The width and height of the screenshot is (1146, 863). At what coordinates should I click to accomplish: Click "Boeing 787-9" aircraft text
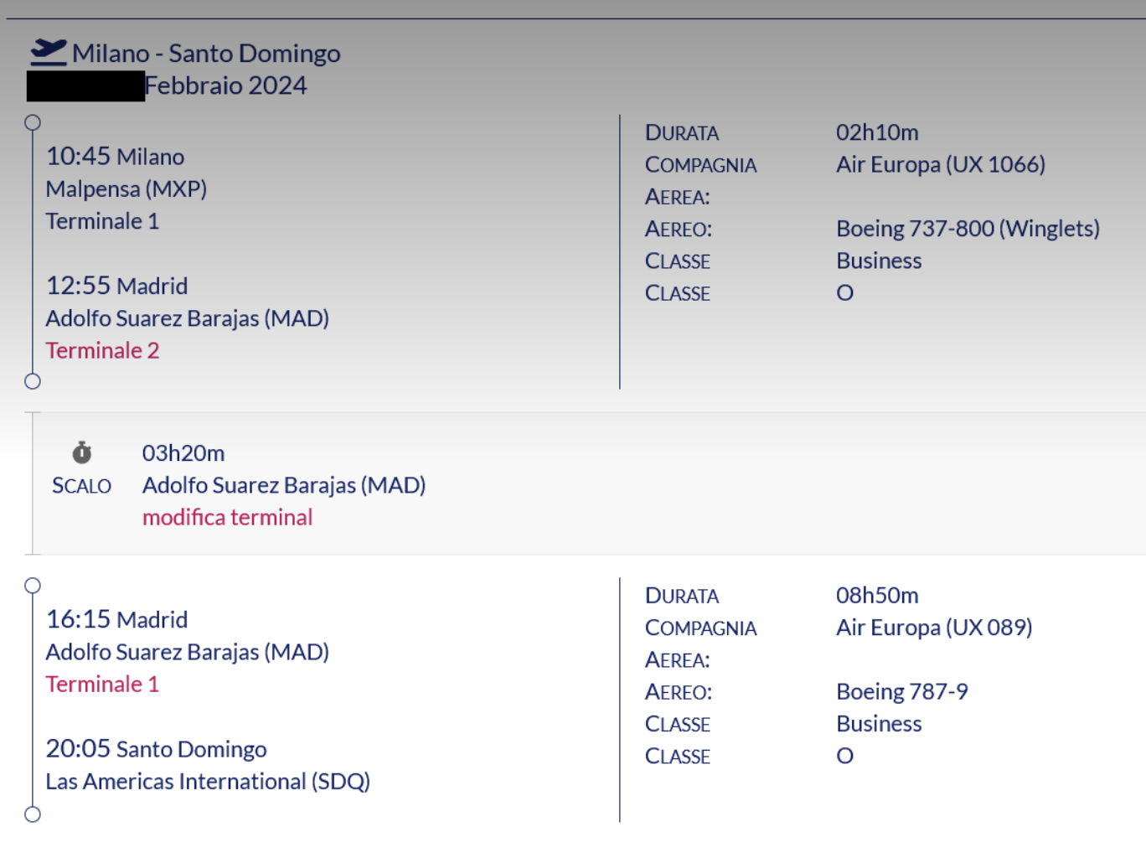pos(902,692)
